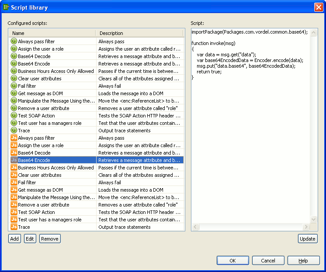This screenshot has width=326, height=272.
Task: Click 'Passes if the current time is betwee…' Groovy row
Action: click(138, 71)
